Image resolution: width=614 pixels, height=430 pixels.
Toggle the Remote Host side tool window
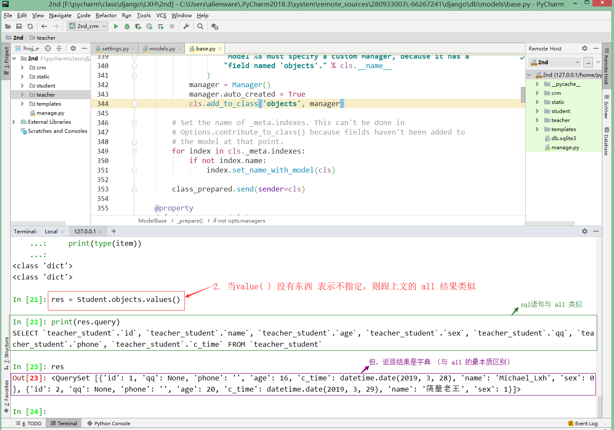point(606,66)
